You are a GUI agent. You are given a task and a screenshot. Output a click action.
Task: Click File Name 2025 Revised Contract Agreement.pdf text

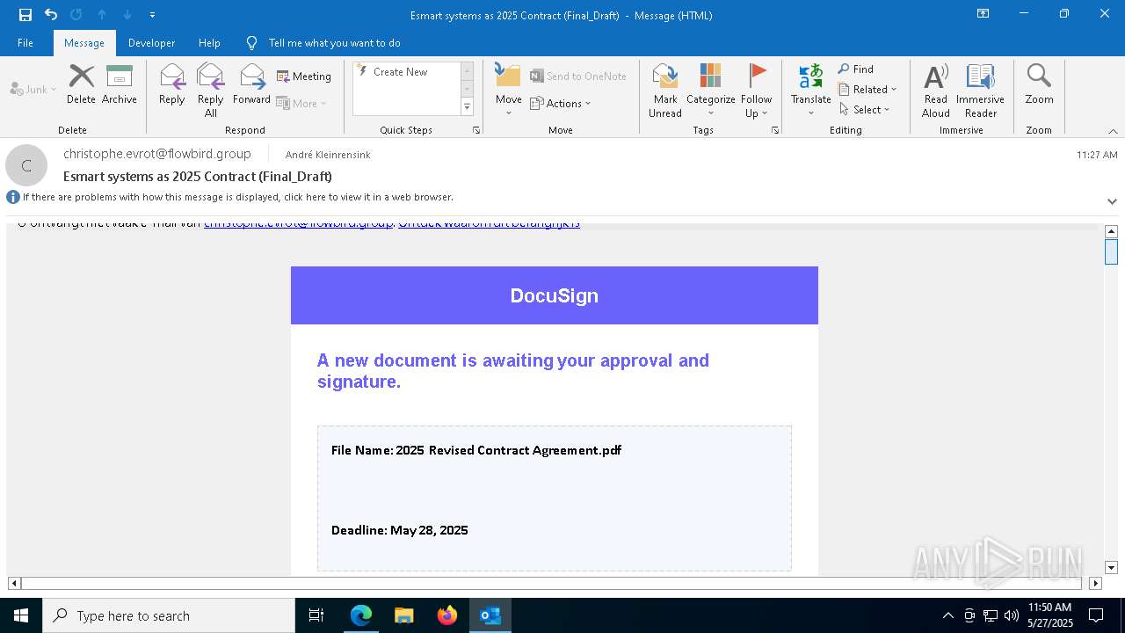(x=476, y=450)
